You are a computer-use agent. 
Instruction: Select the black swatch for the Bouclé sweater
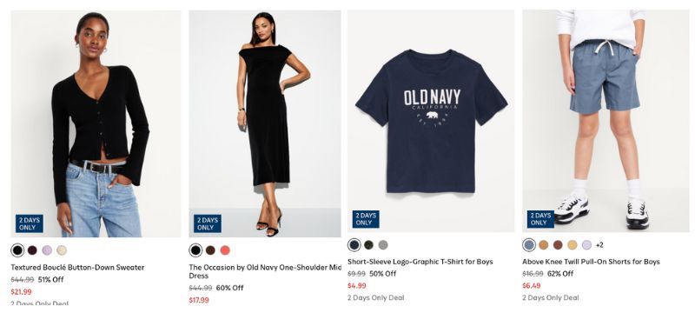point(17,250)
